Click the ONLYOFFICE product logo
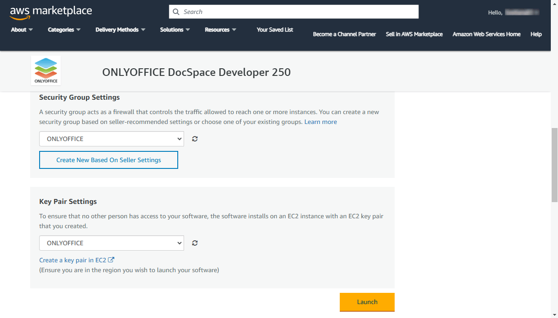Viewport: 558px width, 318px height. tap(45, 70)
